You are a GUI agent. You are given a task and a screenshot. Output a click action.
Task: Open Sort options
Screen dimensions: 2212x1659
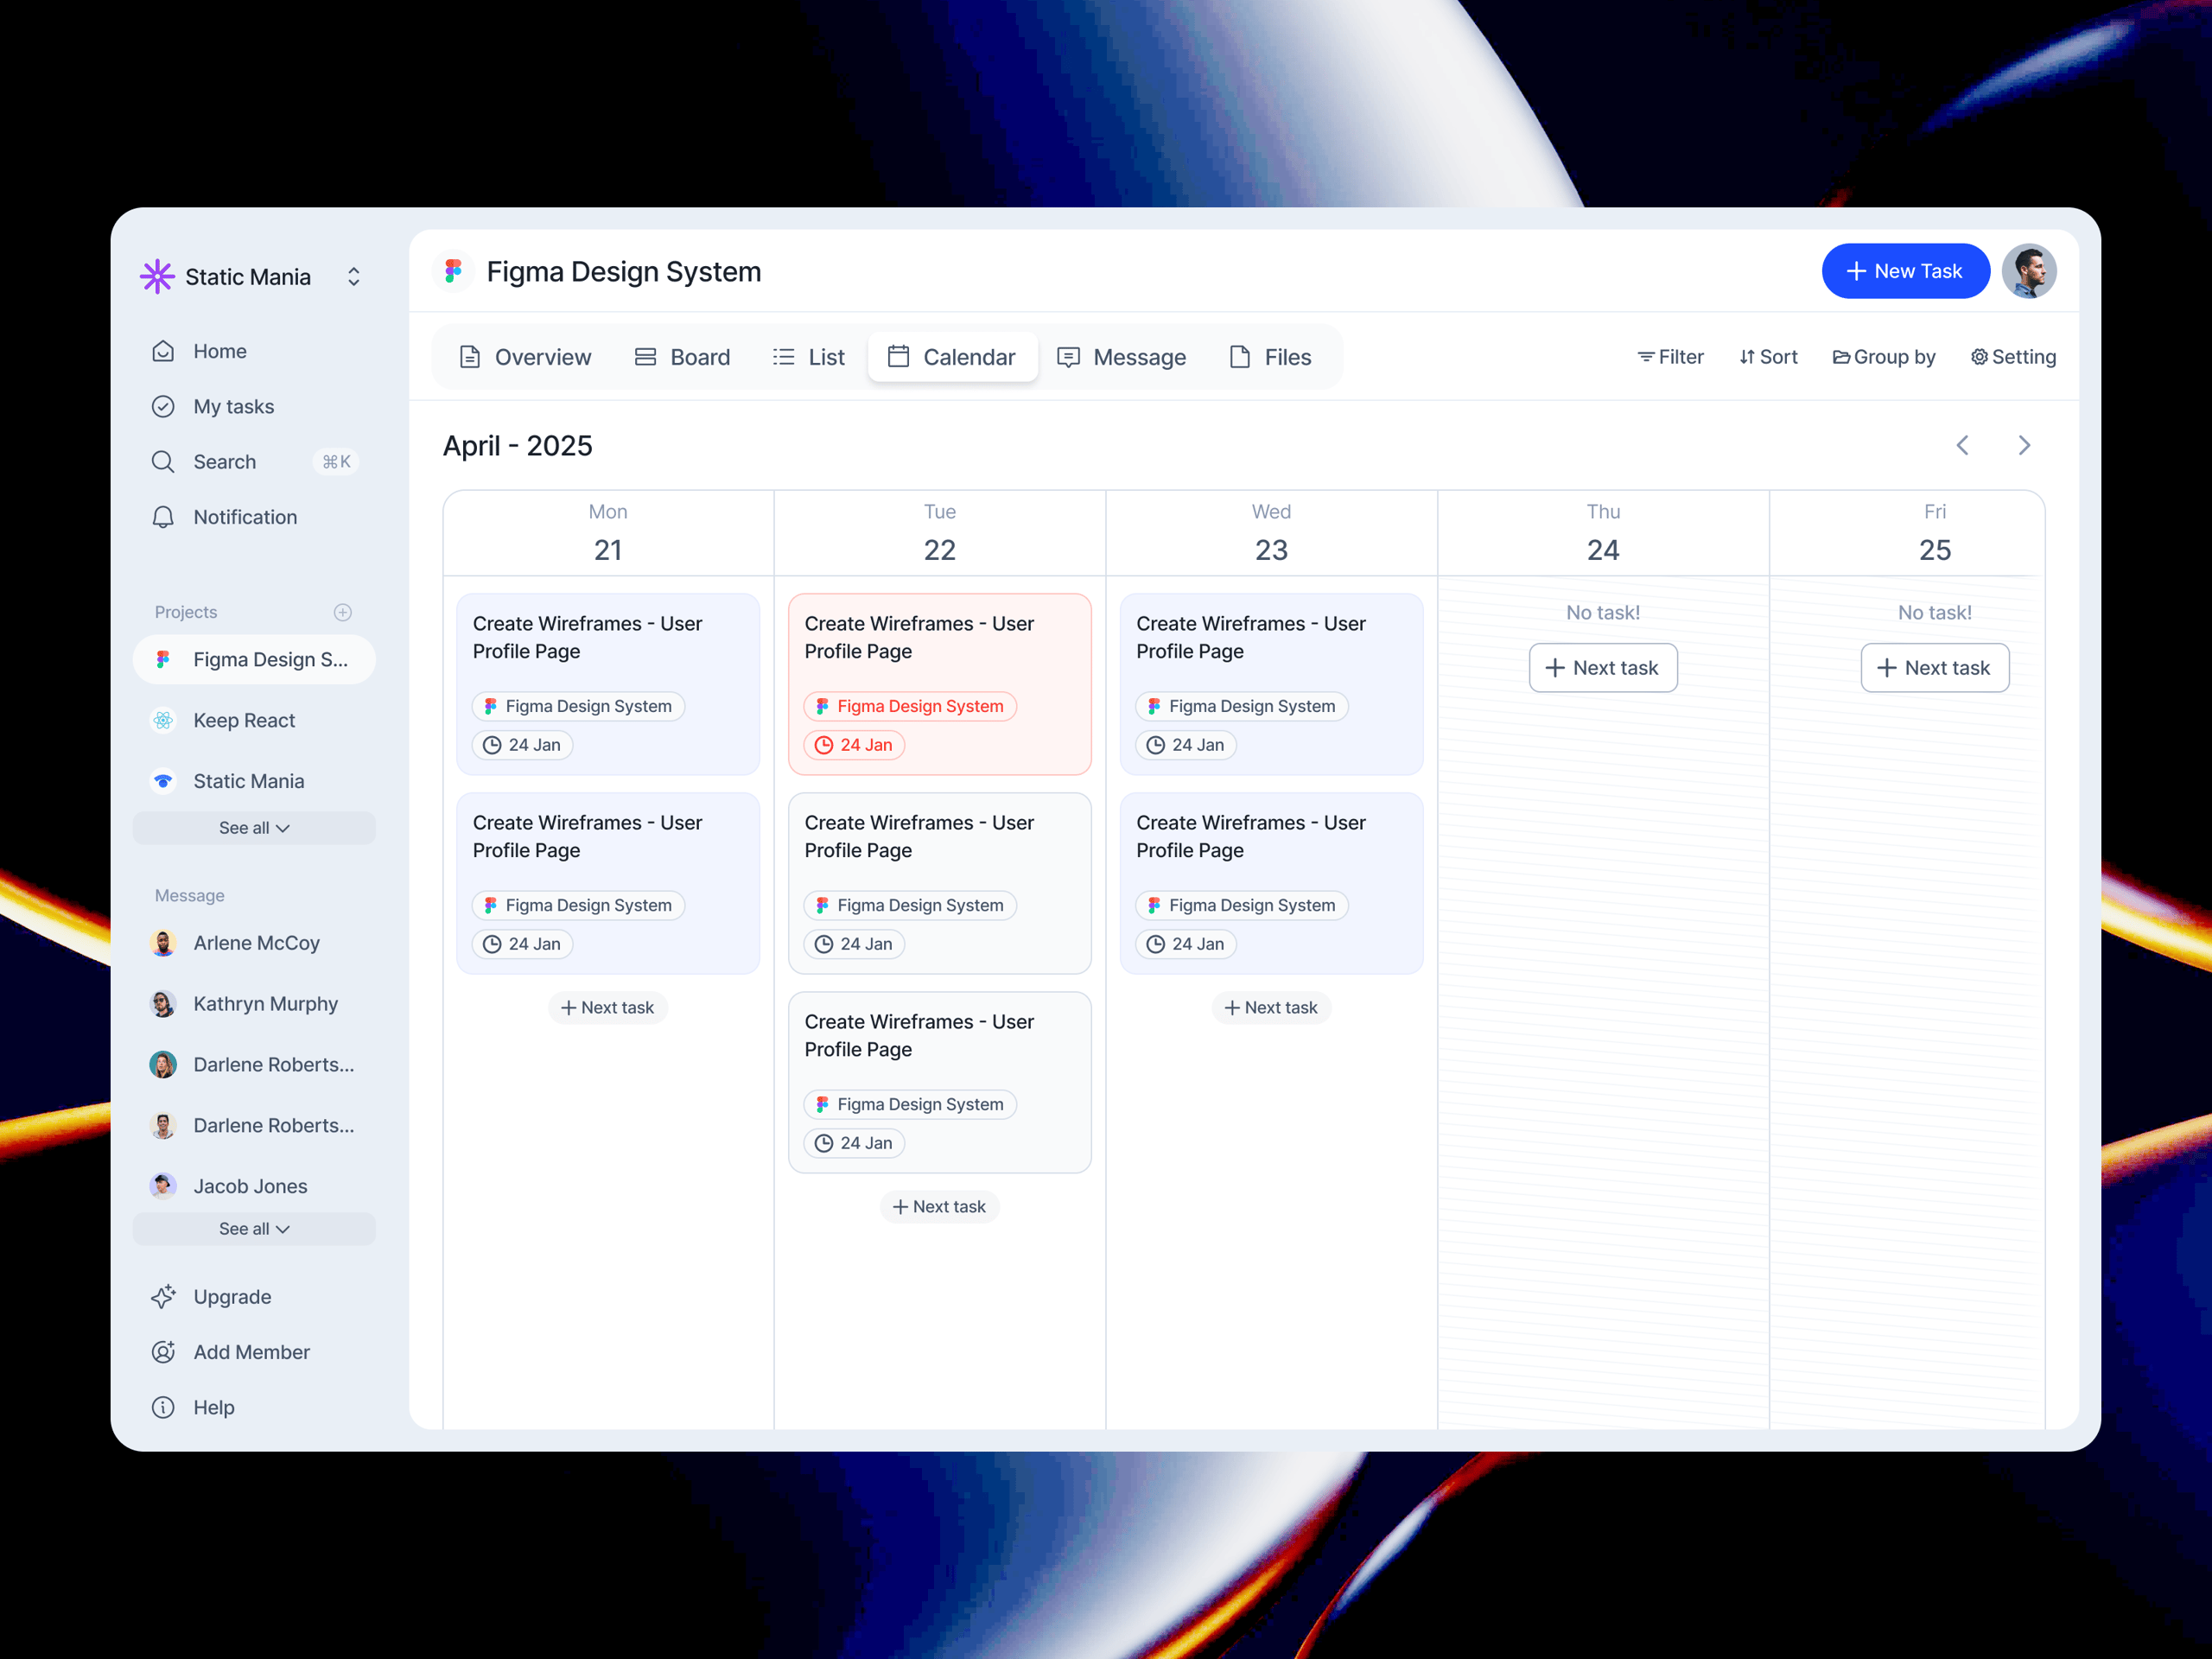point(1768,357)
